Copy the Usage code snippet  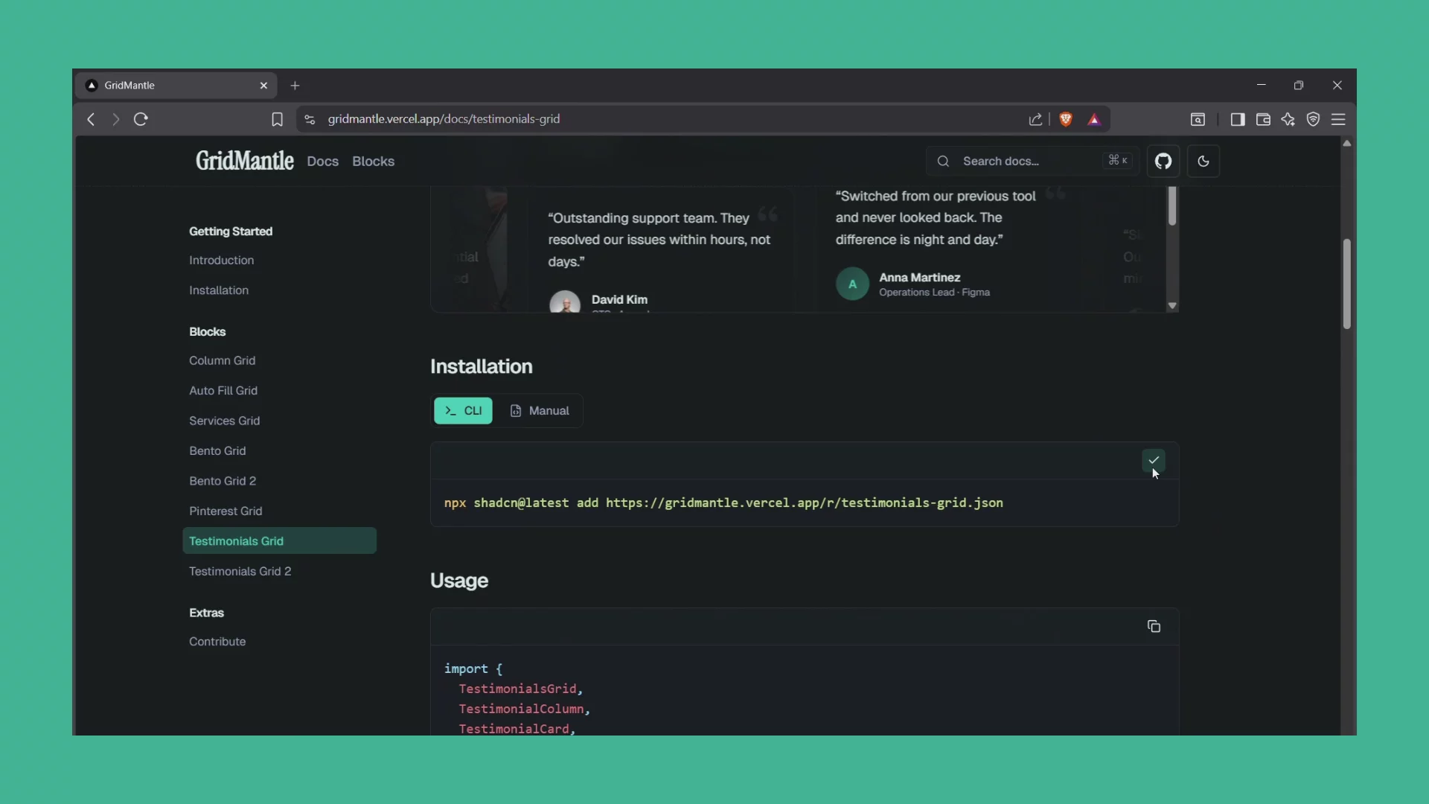pyautogui.click(x=1154, y=627)
